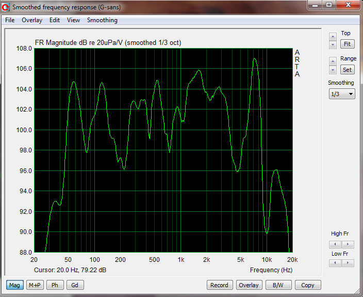Open the Edit menu

click(55, 20)
